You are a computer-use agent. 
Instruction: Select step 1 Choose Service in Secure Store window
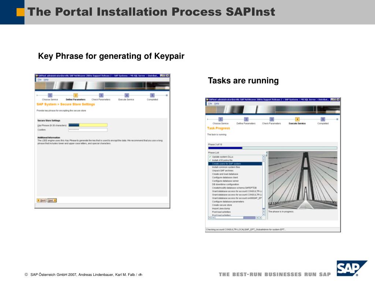click(x=50, y=95)
